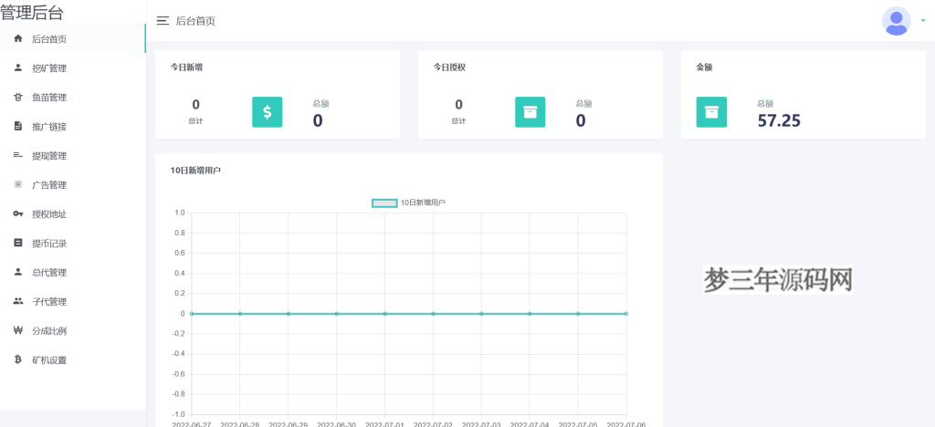The height and width of the screenshot is (427, 935).
Task: Click the group icon beside 子代管理
Action: [18, 301]
